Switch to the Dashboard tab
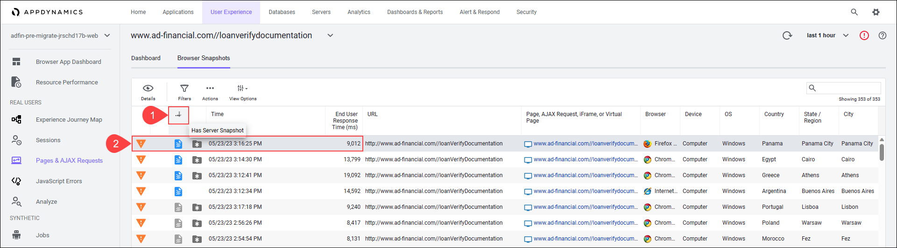 point(146,58)
